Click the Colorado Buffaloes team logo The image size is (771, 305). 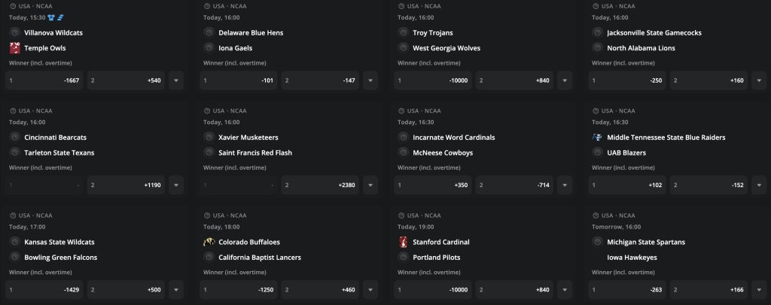pyautogui.click(x=209, y=243)
